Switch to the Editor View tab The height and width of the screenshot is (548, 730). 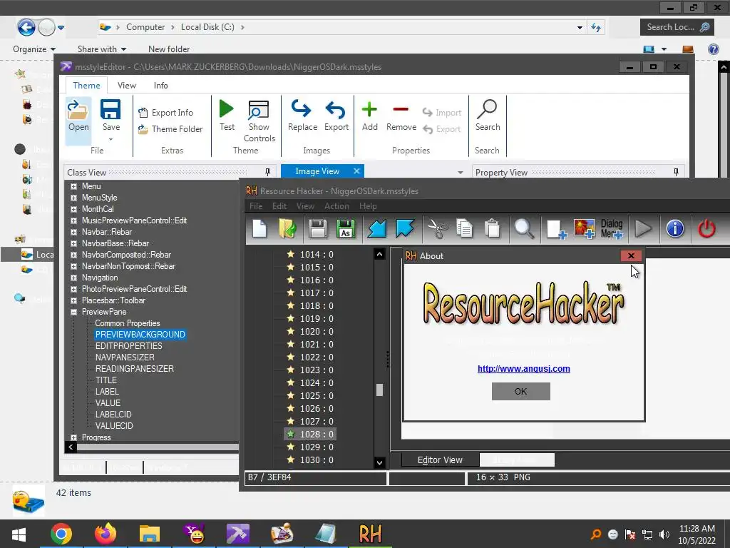tap(439, 460)
